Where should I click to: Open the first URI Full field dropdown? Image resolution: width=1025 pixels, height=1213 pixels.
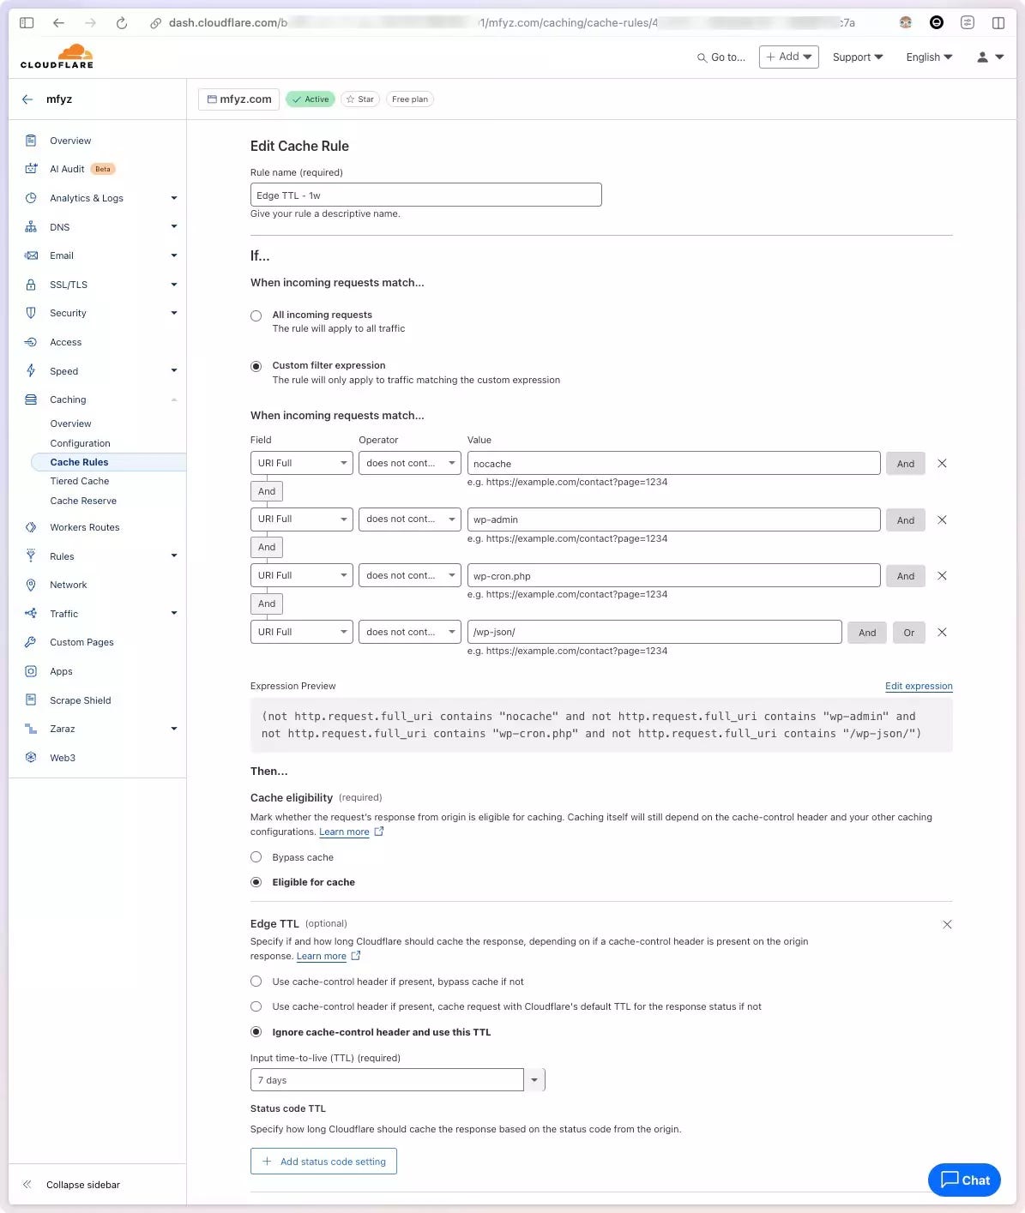[x=301, y=462]
